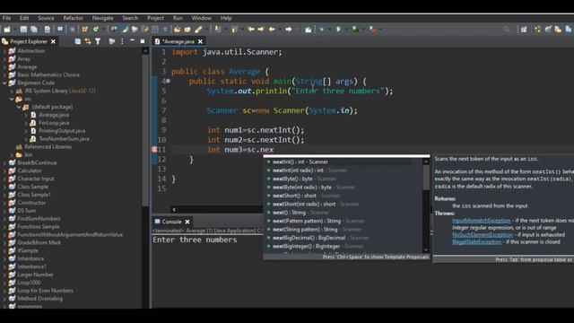
Task: Toggle Link with Editor in Project Explorer
Action: tap(88, 41)
